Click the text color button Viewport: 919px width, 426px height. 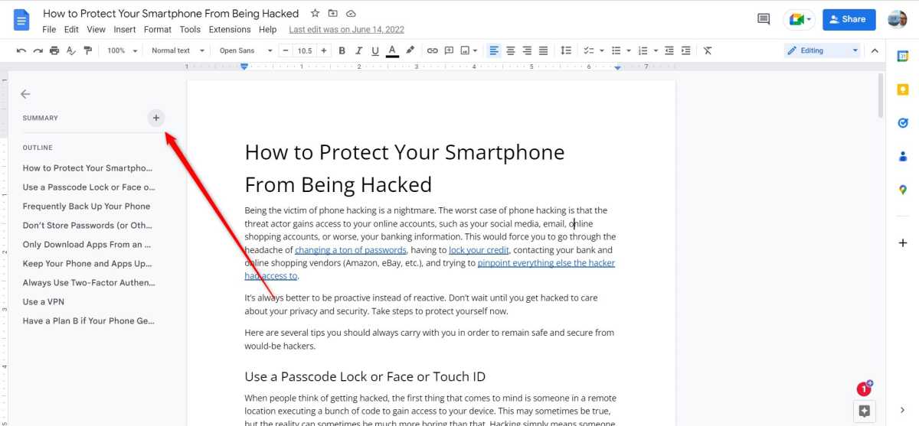392,50
